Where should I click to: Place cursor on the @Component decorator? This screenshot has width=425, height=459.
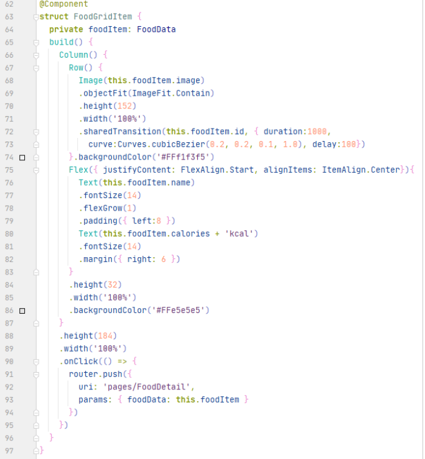coord(63,4)
